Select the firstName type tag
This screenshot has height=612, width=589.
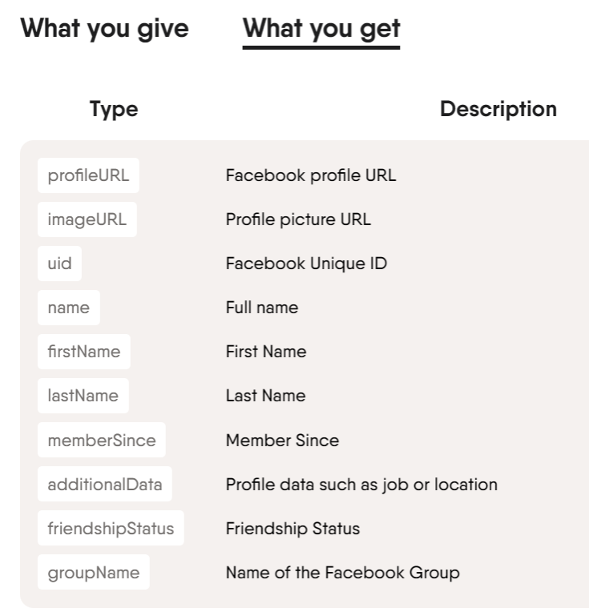pos(84,352)
